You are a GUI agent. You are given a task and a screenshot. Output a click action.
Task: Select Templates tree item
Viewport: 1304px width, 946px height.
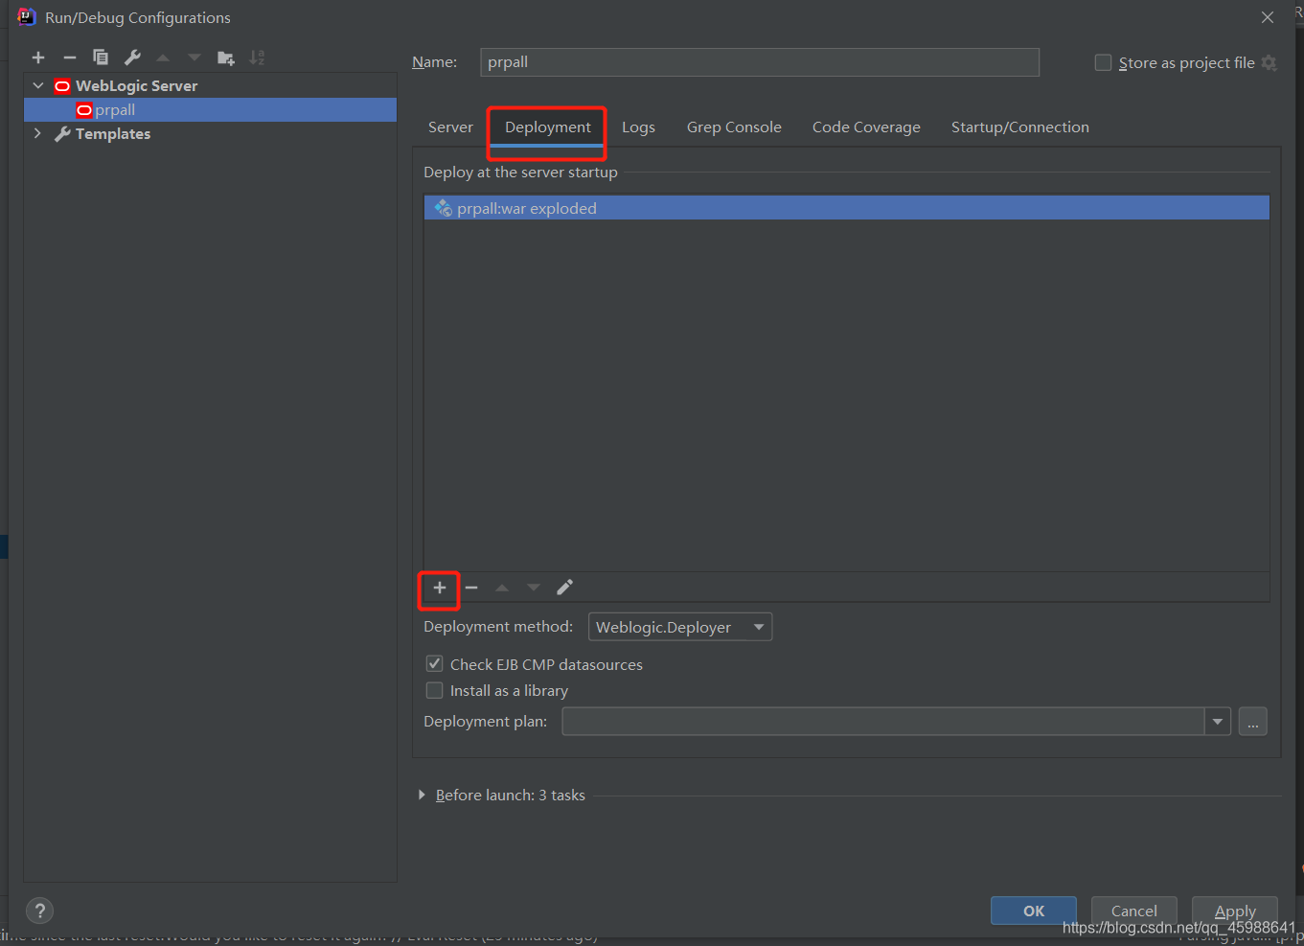pos(210,134)
